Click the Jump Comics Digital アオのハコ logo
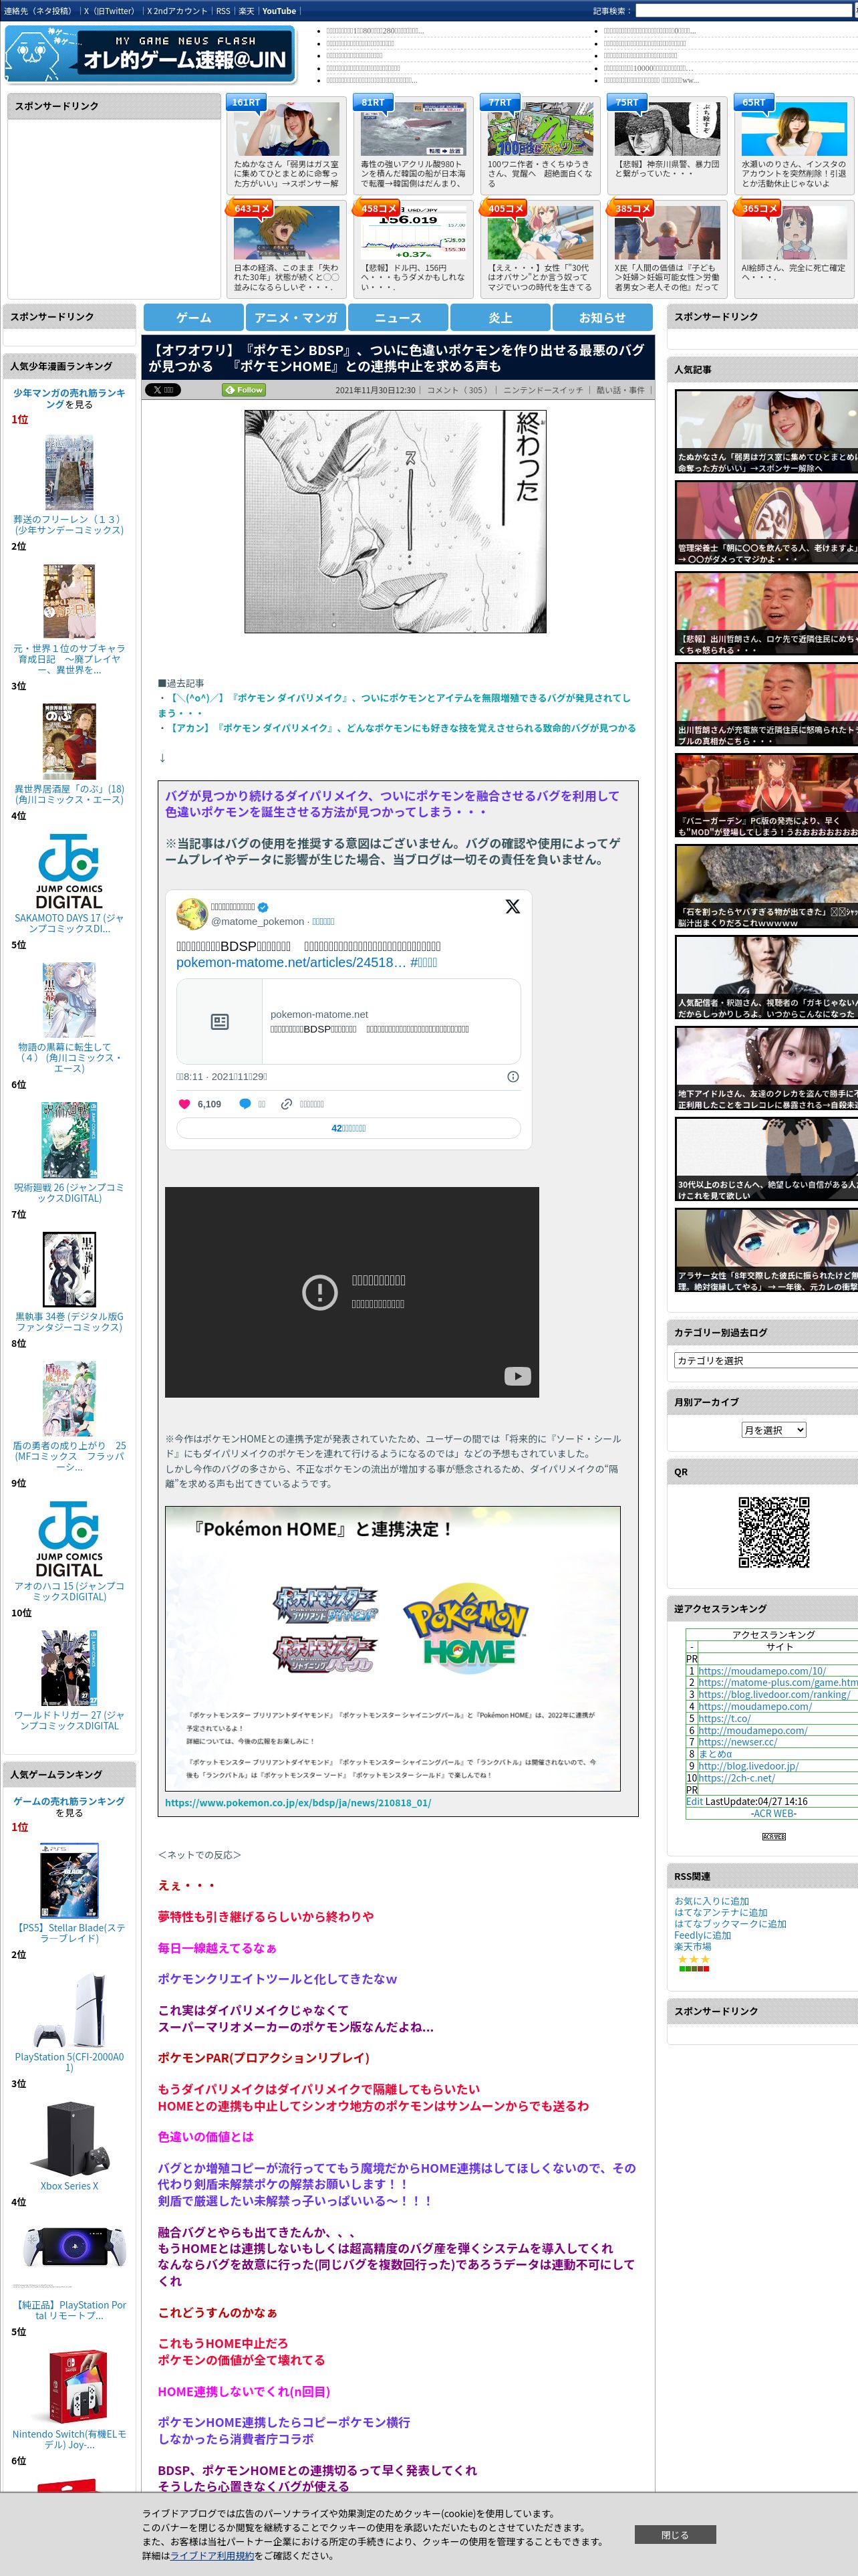Screen dimensions: 858x2576 69,1539
